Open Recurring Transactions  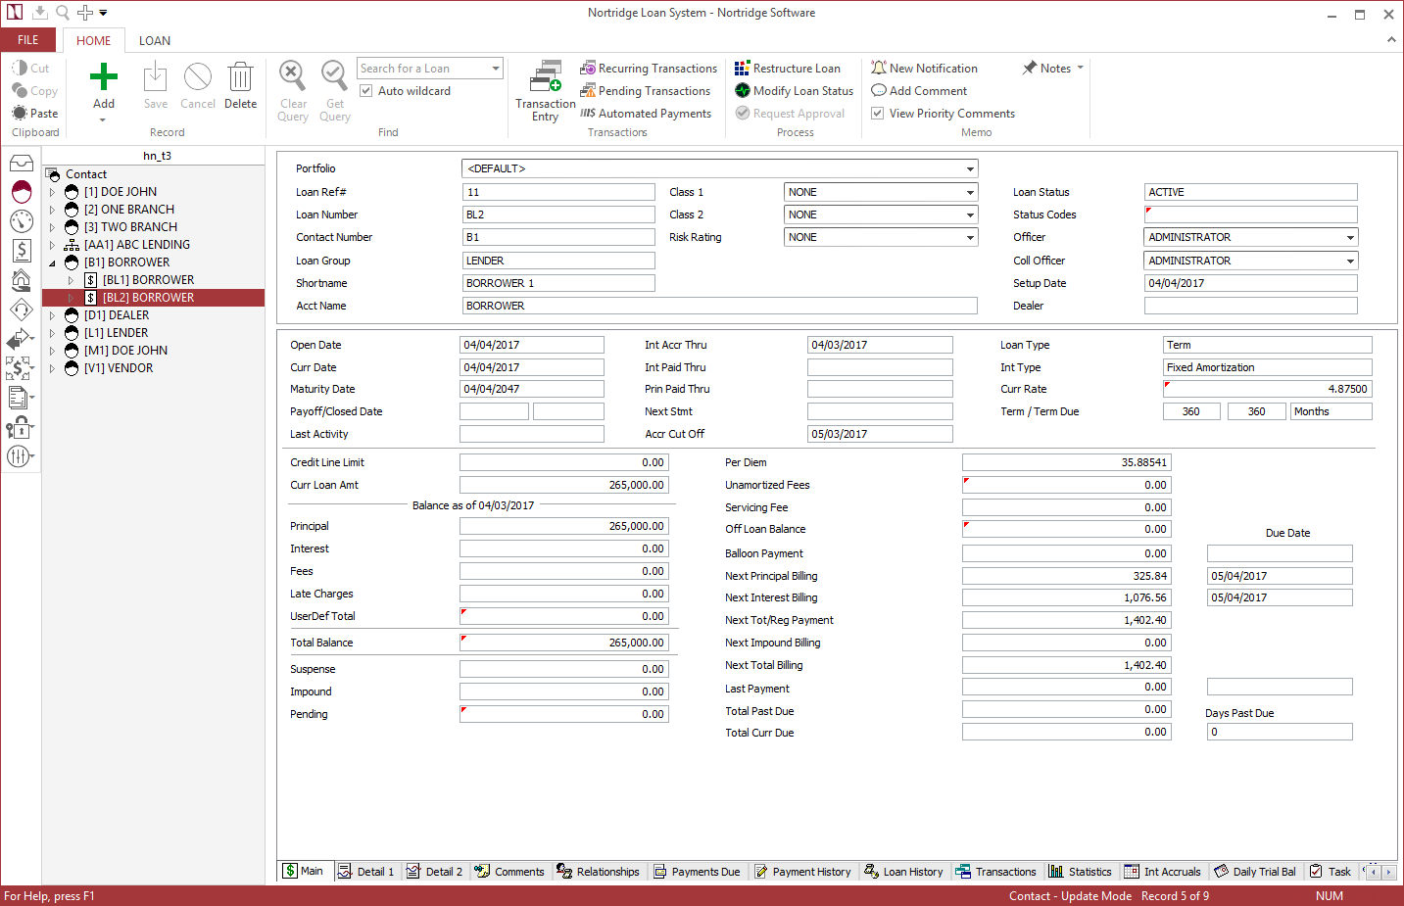649,69
